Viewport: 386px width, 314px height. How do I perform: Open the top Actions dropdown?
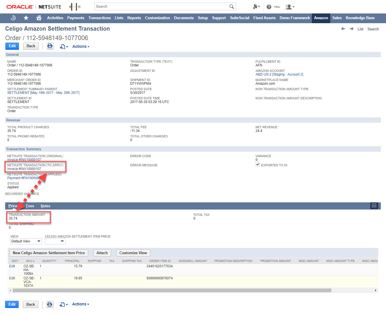pyautogui.click(x=81, y=46)
